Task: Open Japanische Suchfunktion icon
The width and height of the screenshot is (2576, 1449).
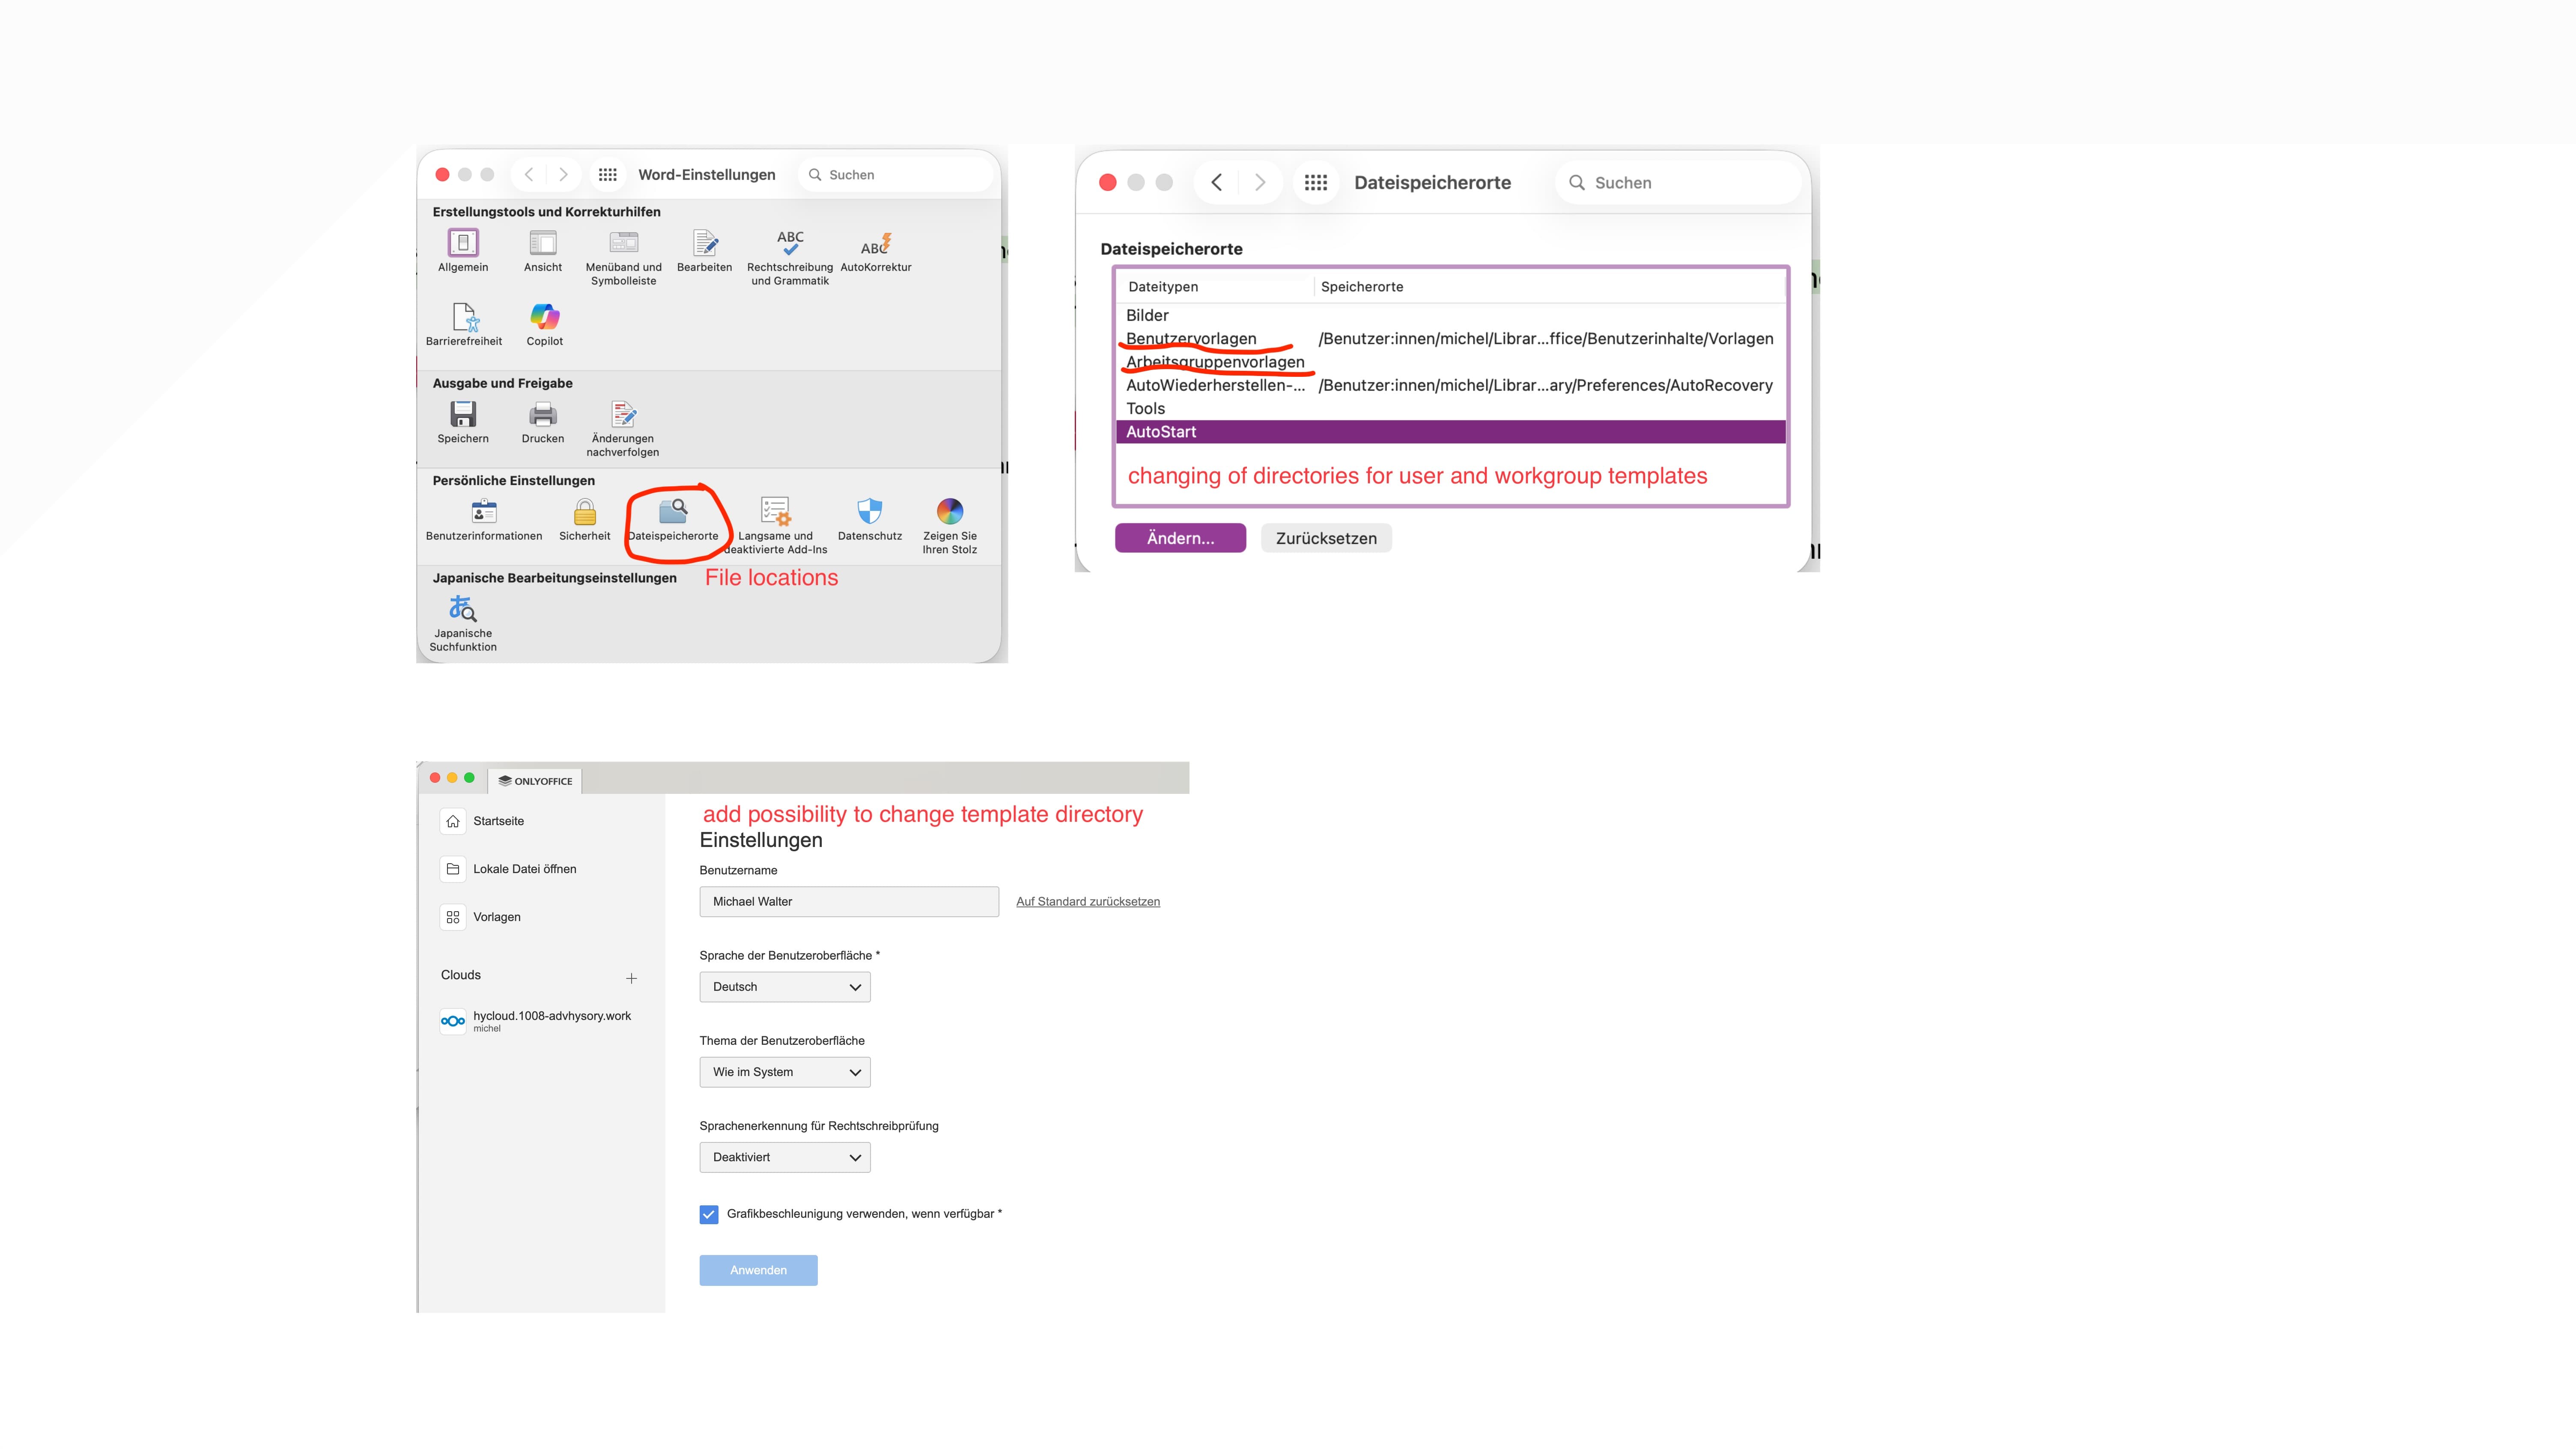Action: [462, 608]
